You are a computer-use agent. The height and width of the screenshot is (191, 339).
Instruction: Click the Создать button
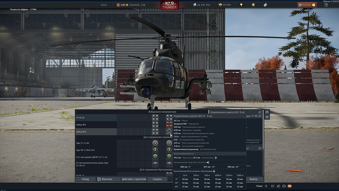pos(157,179)
